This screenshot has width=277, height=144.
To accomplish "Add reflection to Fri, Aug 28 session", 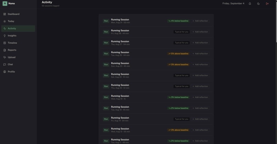I will point(200,32).
